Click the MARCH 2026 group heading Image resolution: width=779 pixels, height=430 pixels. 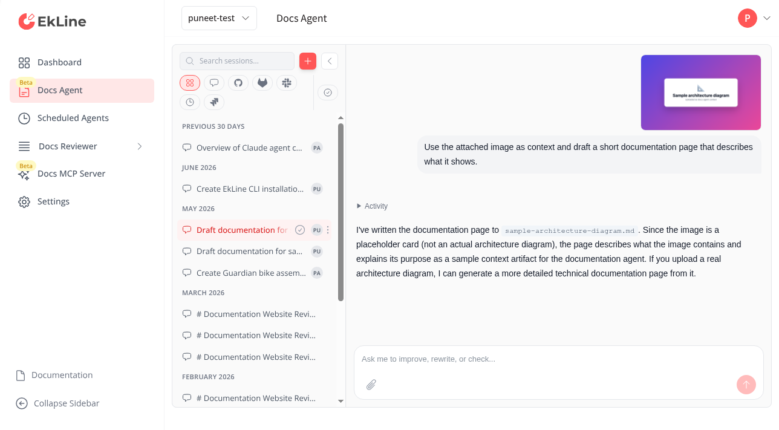[203, 293]
